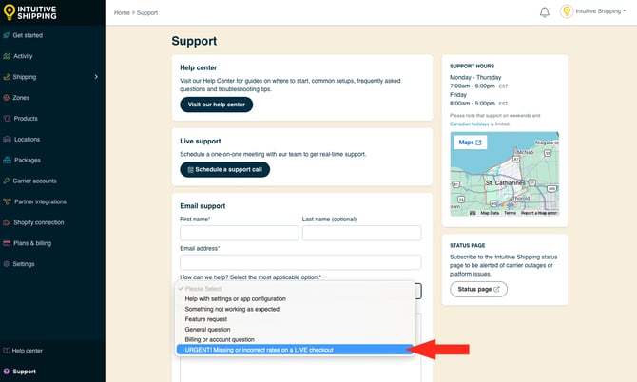Focus the Last name field
The image size is (637, 382).
click(x=361, y=233)
